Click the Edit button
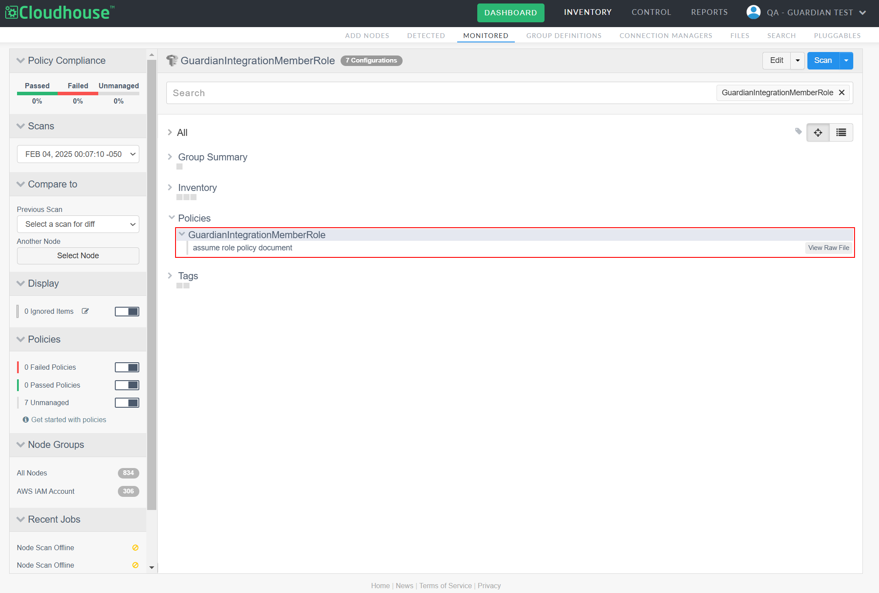Image resolution: width=879 pixels, height=593 pixels. (776, 60)
